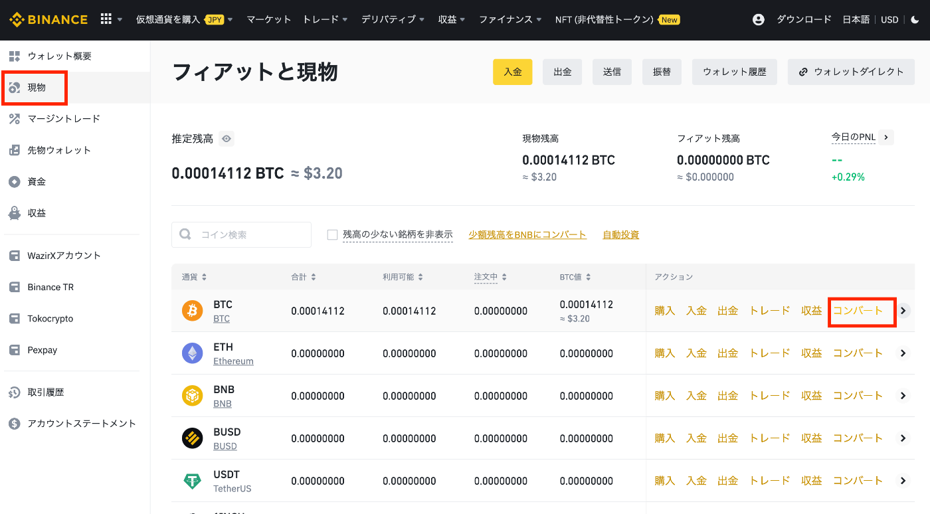930x514 pixels.
Task: Click the search magnifier icon
Action: (x=186, y=234)
